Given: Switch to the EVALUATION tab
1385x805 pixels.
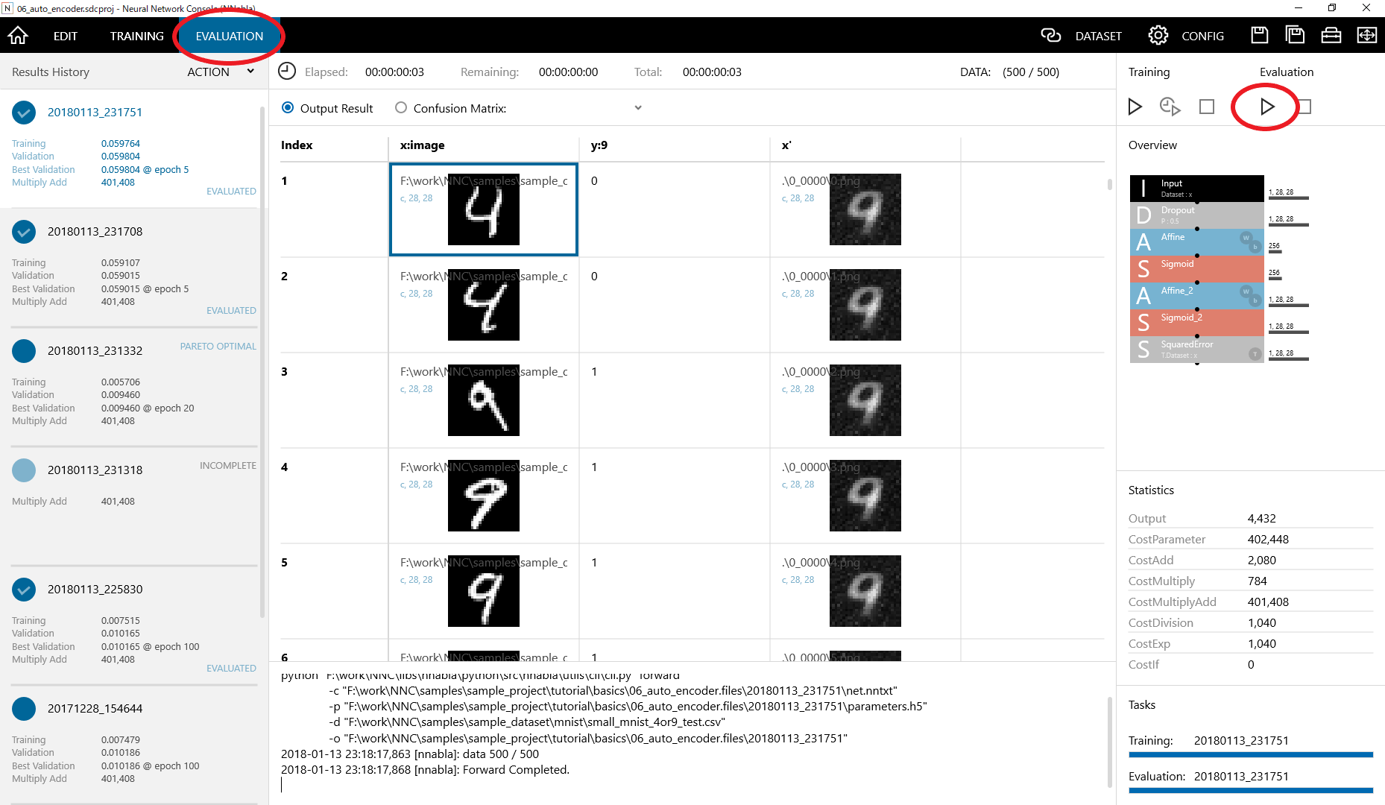Looking at the screenshot, I should pyautogui.click(x=230, y=36).
